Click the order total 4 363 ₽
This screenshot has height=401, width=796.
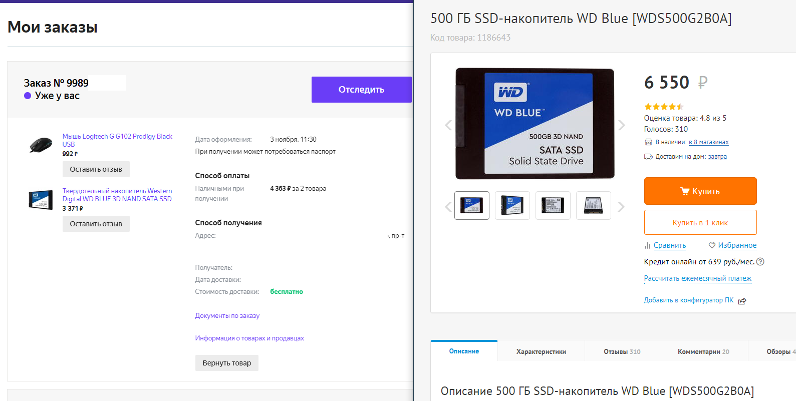[281, 189]
